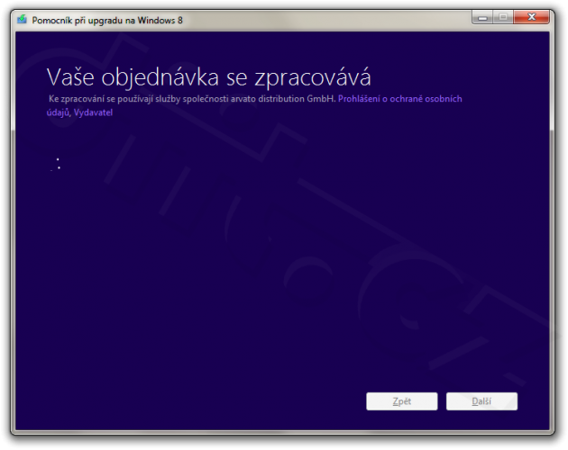568x450 pixels.
Task: Click the Další next button
Action: pyautogui.click(x=481, y=401)
